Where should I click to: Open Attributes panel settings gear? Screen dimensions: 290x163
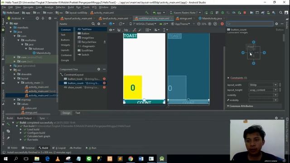pyautogui.click(x=276, y=24)
